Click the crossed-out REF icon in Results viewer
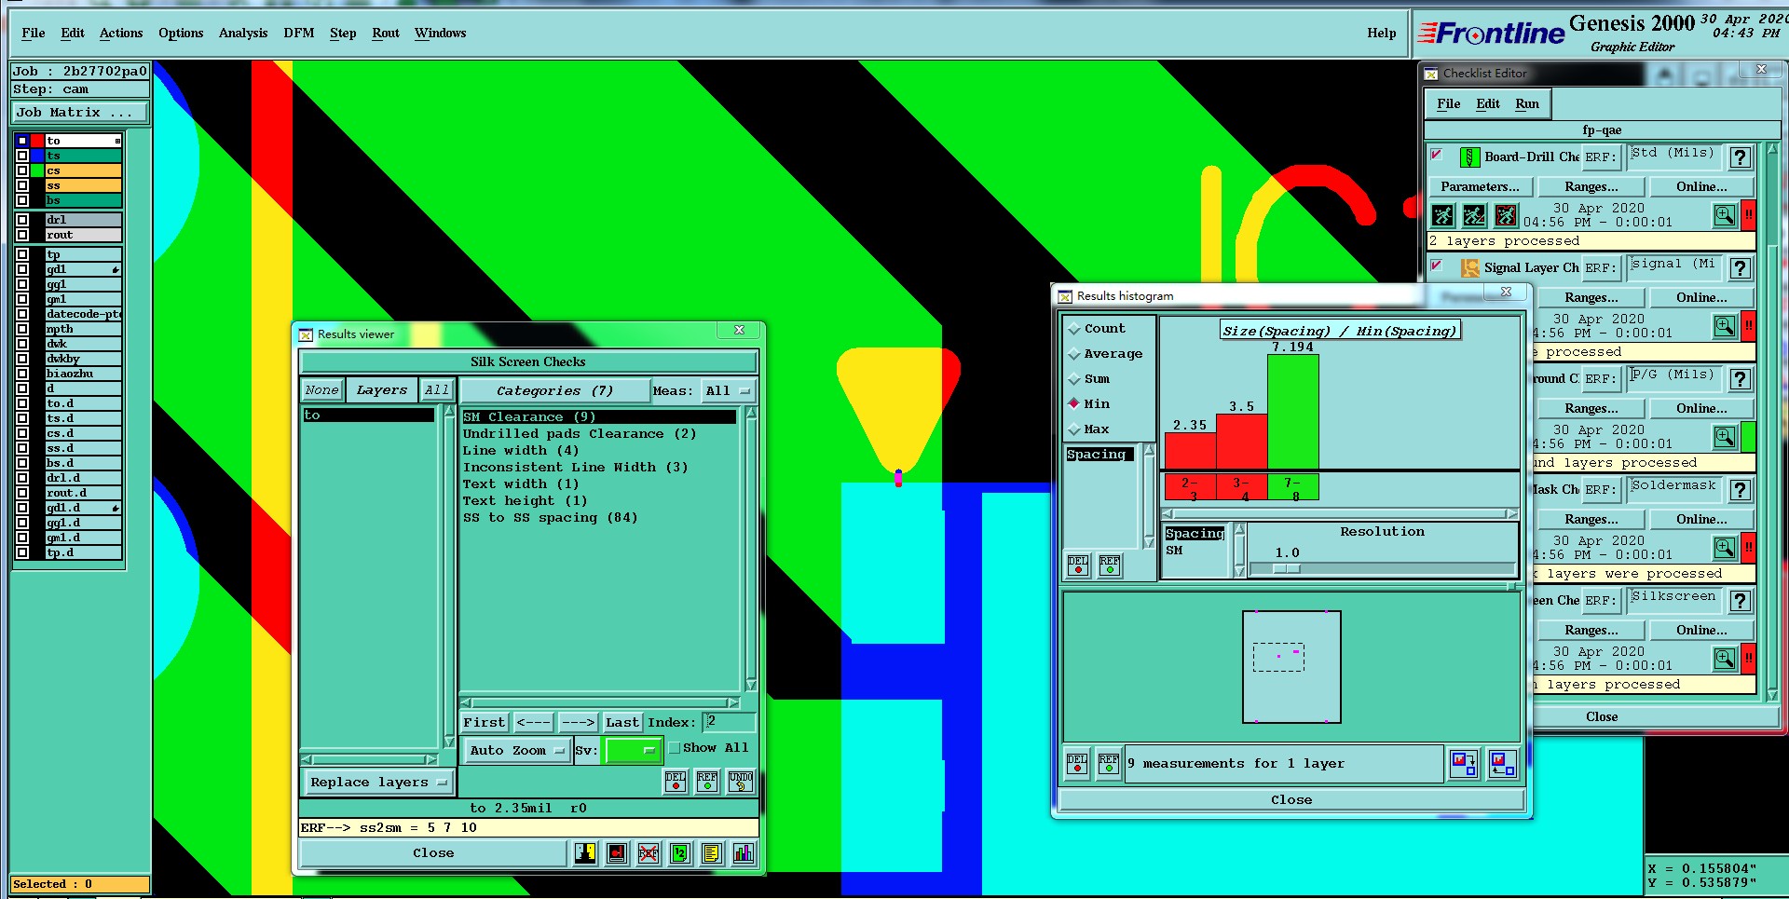The width and height of the screenshot is (1789, 899). click(x=649, y=852)
